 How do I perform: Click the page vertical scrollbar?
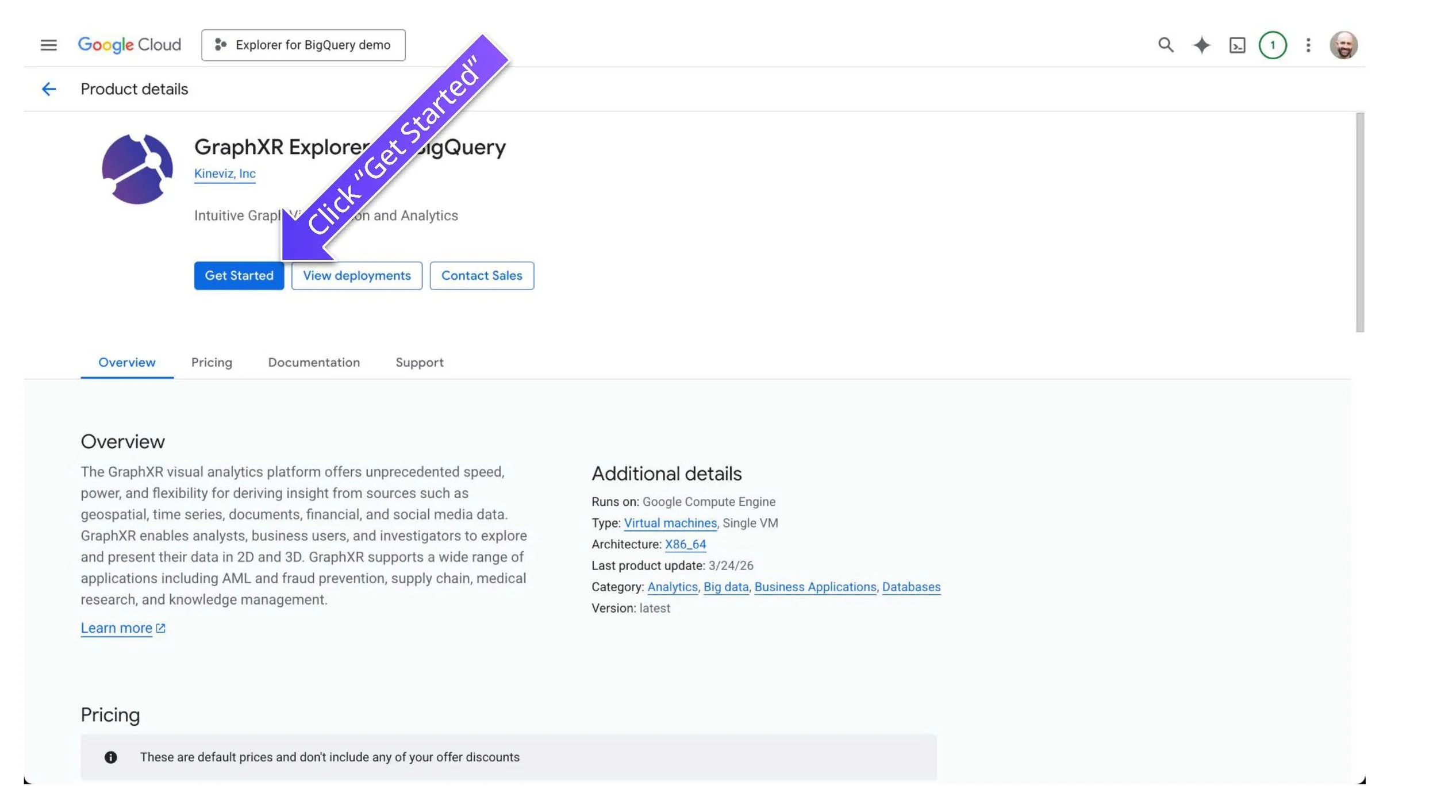1359,222
